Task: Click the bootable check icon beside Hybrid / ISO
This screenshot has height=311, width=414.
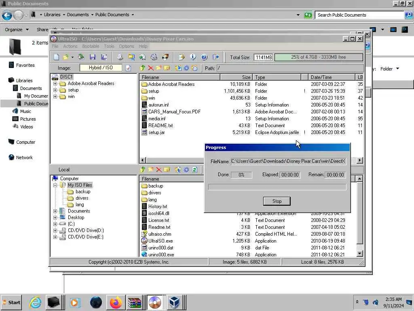Action: 128,68
